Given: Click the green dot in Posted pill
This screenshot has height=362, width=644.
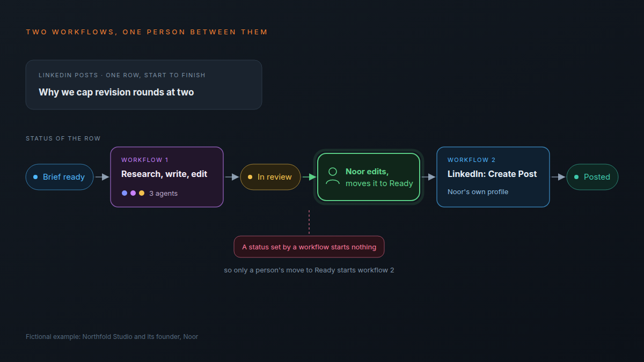Looking at the screenshot, I should [x=576, y=177].
